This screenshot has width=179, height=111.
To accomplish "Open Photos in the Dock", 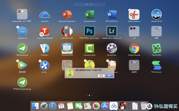I will 96,106.
